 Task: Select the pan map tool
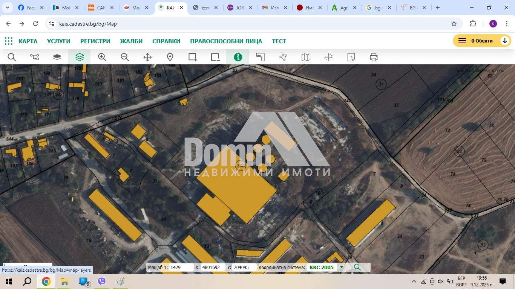[x=147, y=57]
